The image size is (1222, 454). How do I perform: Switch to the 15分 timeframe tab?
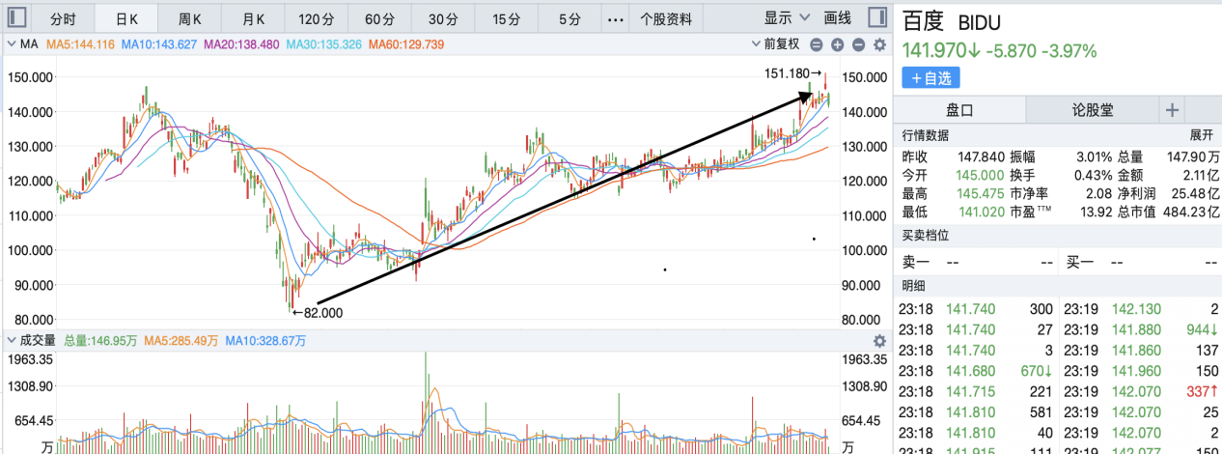click(506, 18)
